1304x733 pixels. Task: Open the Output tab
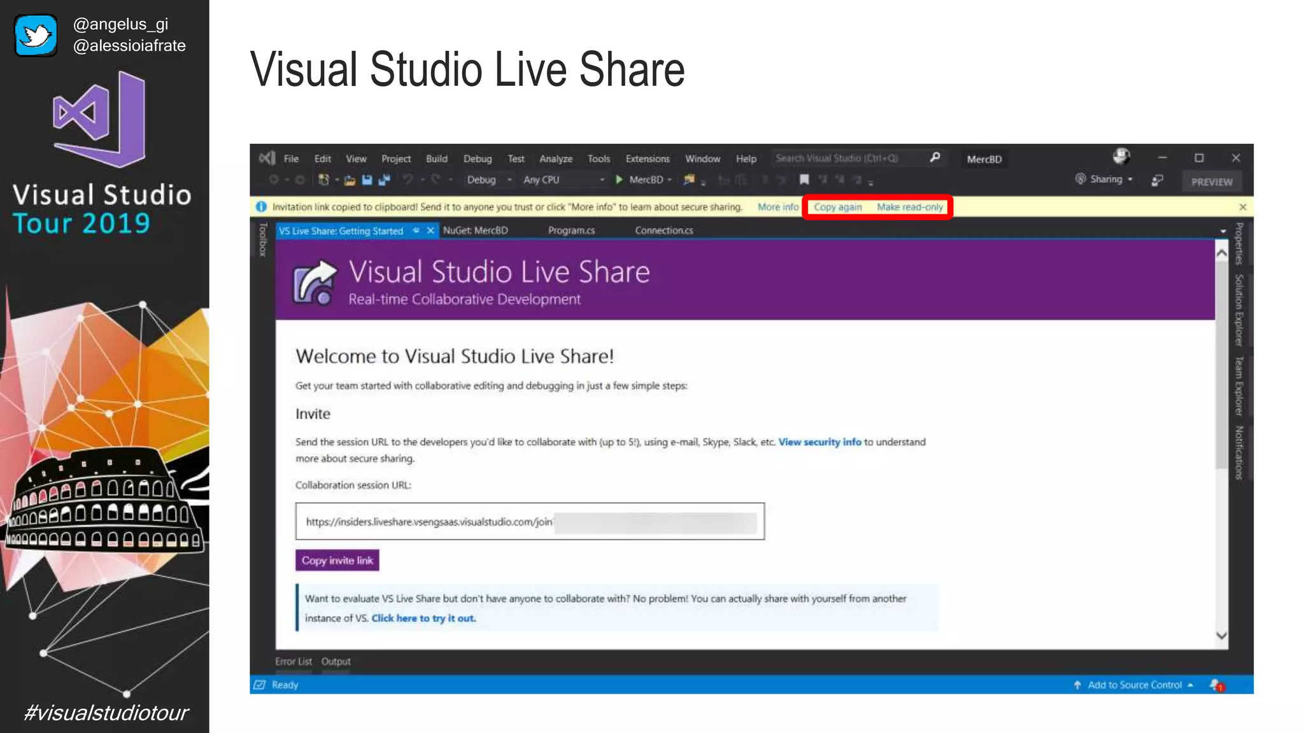click(336, 661)
